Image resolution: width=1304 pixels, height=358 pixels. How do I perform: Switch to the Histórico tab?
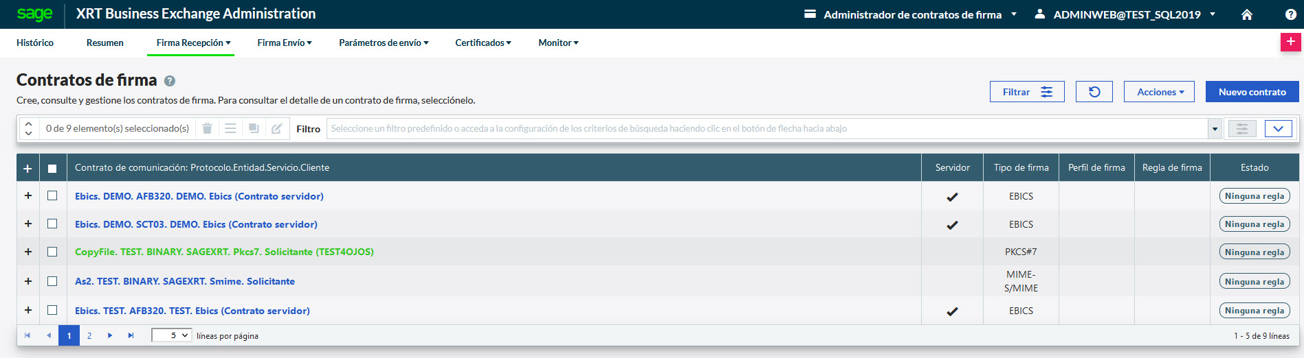[35, 43]
